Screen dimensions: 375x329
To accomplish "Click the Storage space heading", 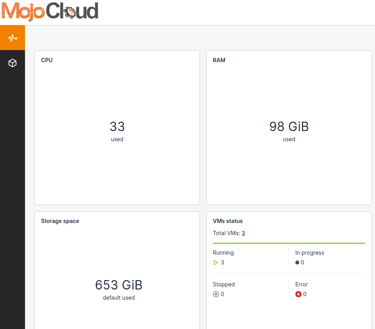I will [60, 221].
